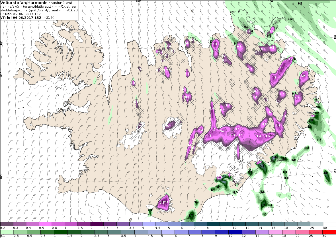Select lower legend swatch labeled 3.5
The width and height of the screenshot is (336, 238).
[128, 232]
